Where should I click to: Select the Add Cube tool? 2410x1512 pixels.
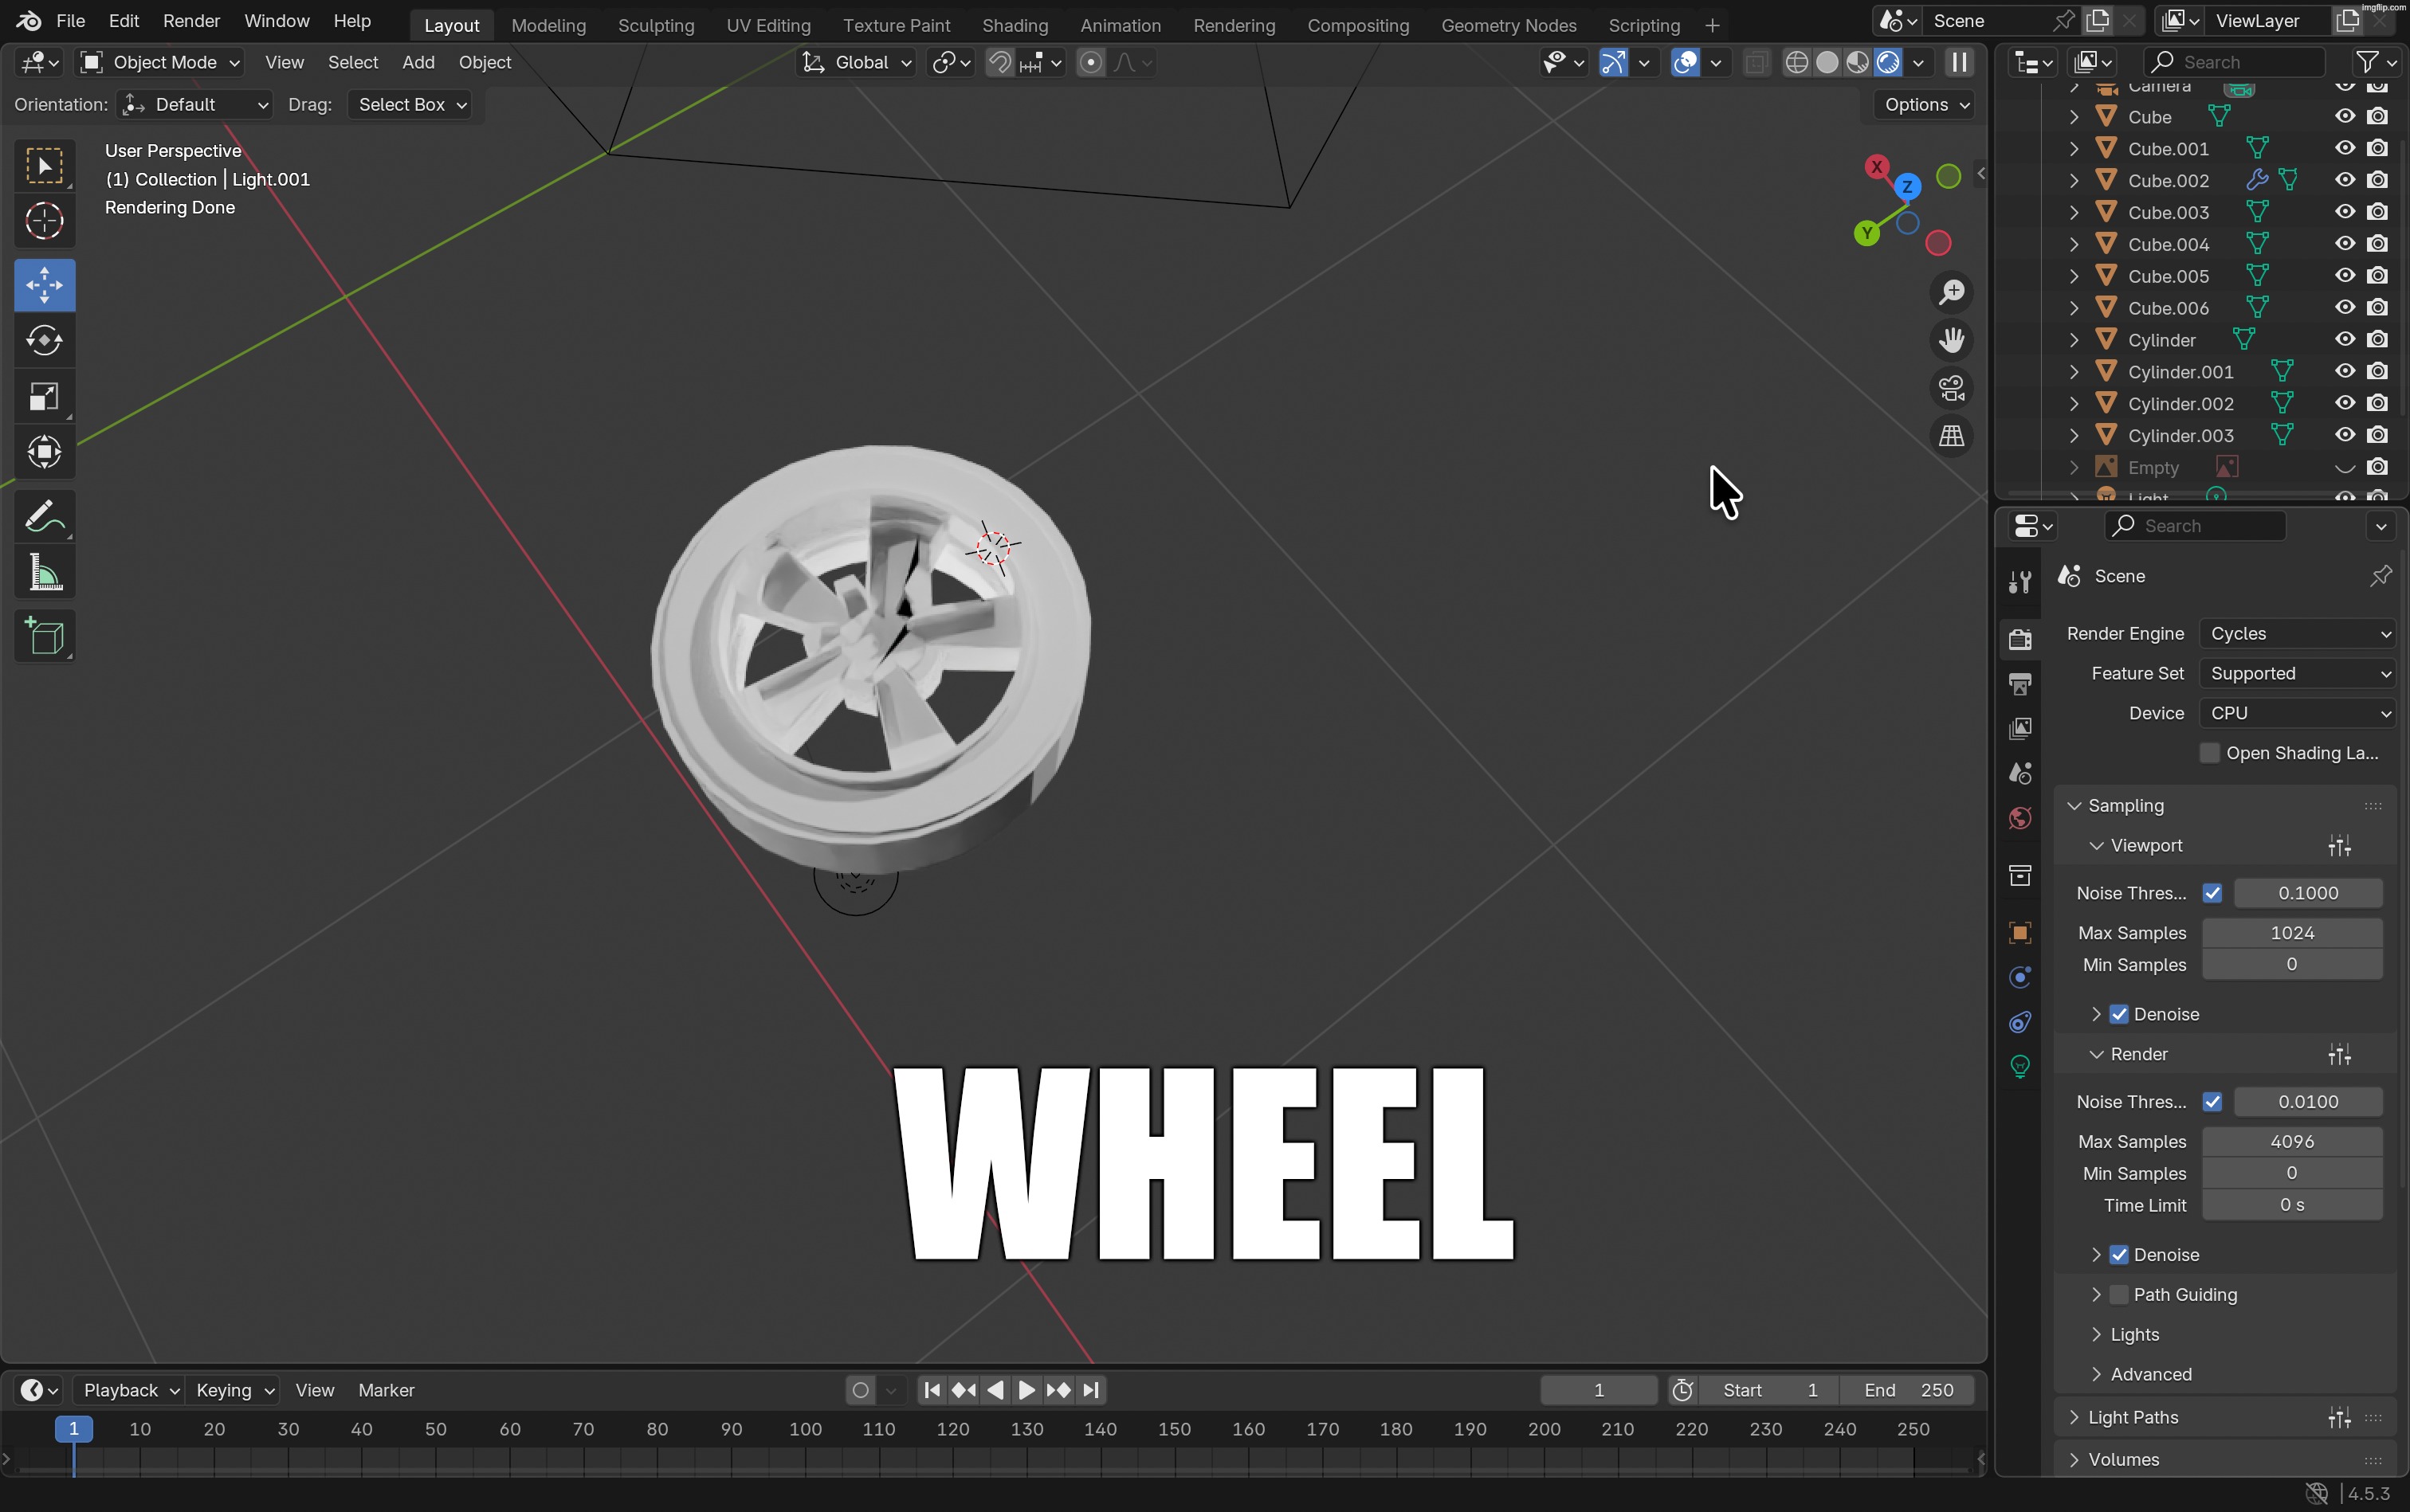[44, 636]
